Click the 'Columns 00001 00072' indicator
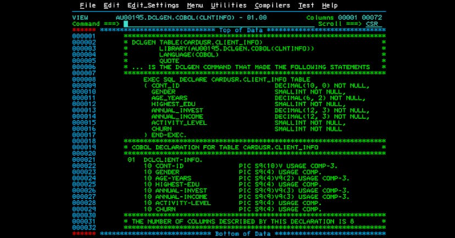455x238 pixels. coord(344,18)
